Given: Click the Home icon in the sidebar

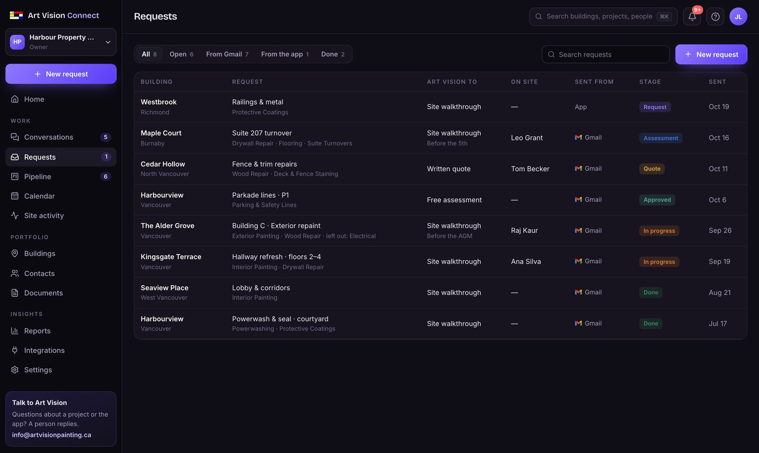Looking at the screenshot, I should [15, 99].
